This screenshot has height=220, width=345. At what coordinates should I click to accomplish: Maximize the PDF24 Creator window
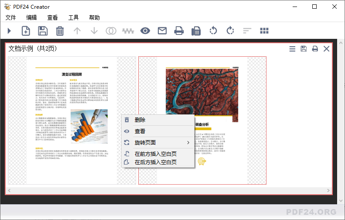coord(314,7)
